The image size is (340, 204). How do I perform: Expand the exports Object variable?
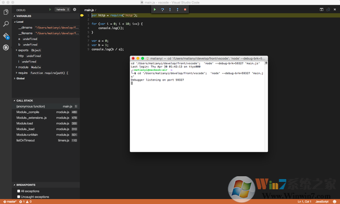point(16,50)
